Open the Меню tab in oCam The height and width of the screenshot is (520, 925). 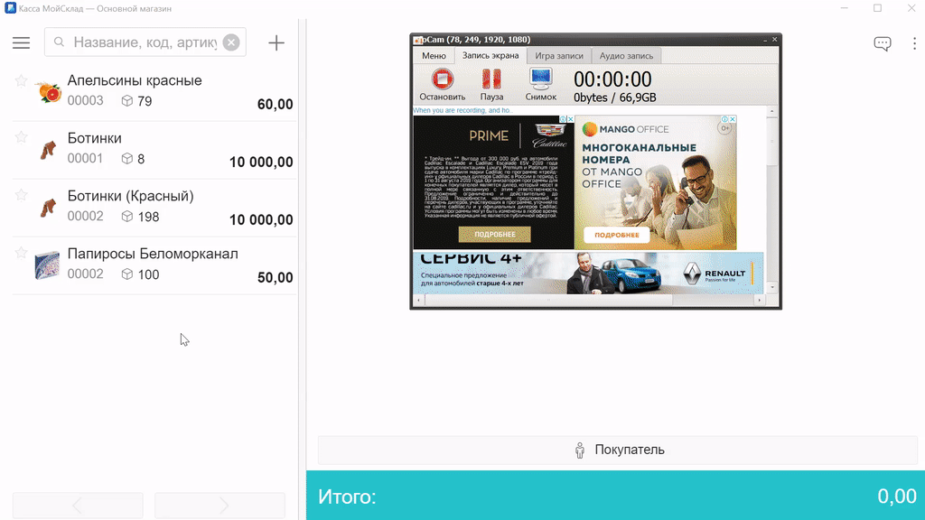tap(434, 55)
